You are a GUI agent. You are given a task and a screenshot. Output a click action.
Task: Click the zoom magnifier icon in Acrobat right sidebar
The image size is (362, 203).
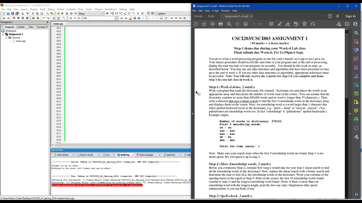click(x=356, y=33)
